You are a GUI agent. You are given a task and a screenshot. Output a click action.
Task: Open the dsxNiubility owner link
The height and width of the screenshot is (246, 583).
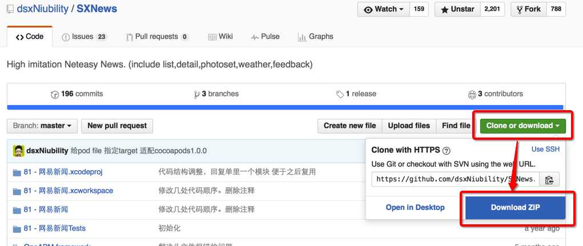(42, 9)
